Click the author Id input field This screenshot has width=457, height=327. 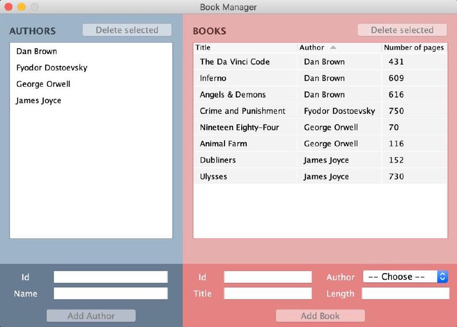(x=111, y=277)
